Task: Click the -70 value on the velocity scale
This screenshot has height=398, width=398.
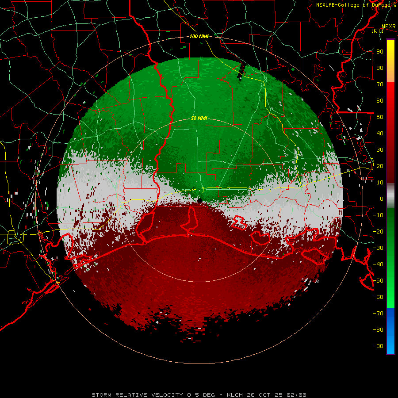Action: (378, 314)
